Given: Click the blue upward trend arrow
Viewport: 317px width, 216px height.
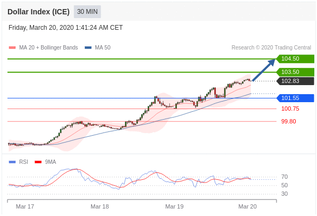Looking at the screenshot, I should [x=264, y=70].
